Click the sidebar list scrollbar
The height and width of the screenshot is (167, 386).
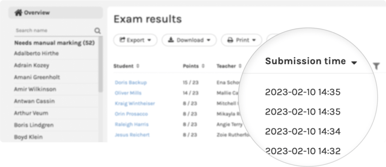100,64
